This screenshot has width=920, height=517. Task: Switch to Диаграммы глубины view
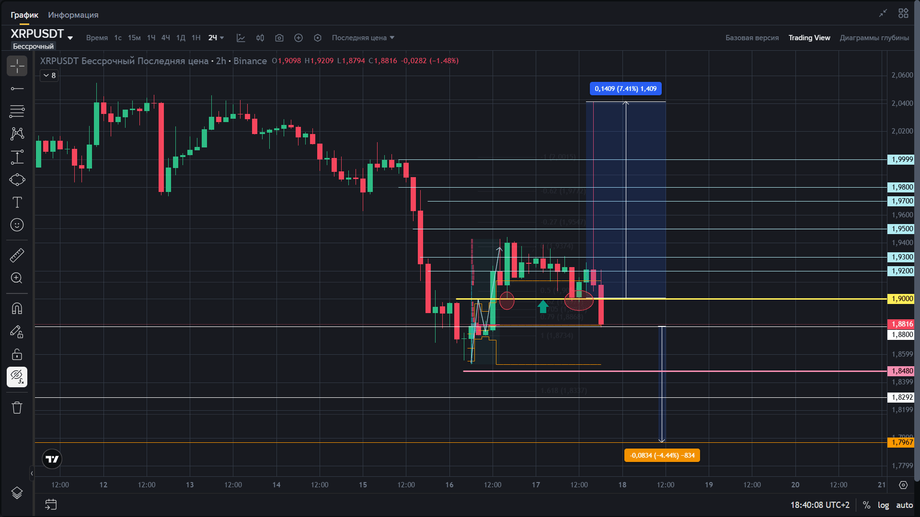(874, 38)
